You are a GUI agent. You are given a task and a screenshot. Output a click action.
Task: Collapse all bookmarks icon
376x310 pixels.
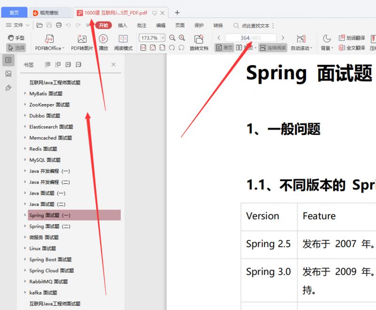[58, 64]
